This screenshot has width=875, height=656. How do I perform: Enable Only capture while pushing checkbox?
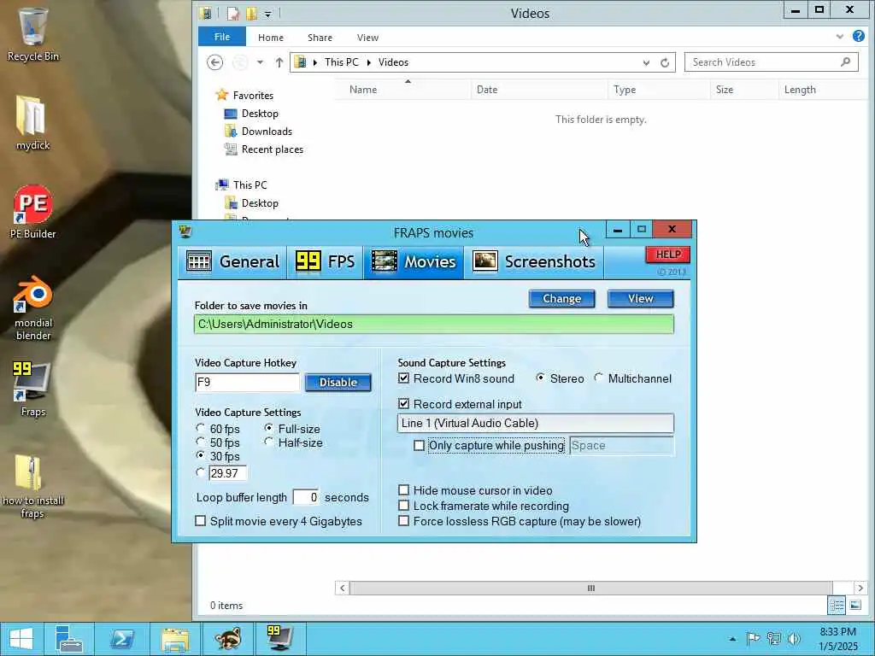click(419, 445)
